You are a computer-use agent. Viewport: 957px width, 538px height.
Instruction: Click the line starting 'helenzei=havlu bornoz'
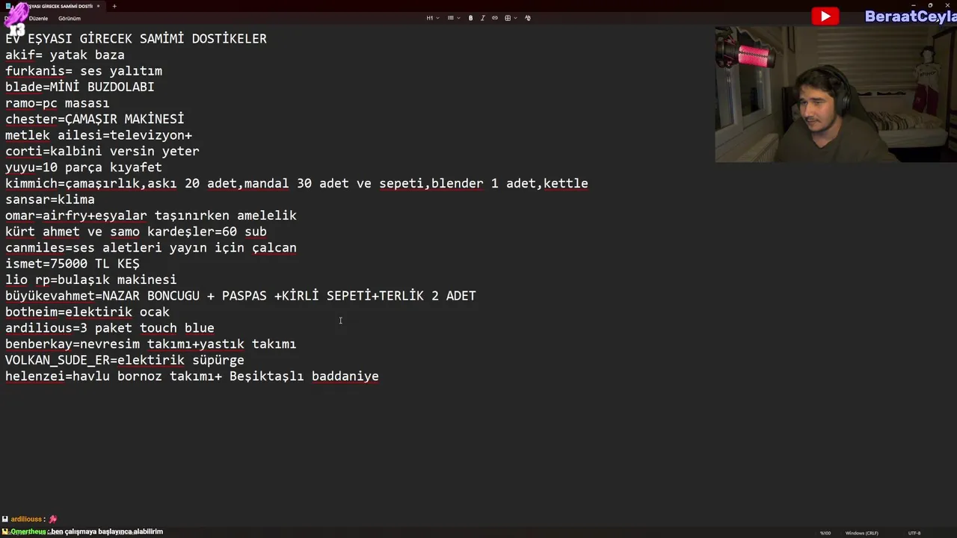(192, 377)
